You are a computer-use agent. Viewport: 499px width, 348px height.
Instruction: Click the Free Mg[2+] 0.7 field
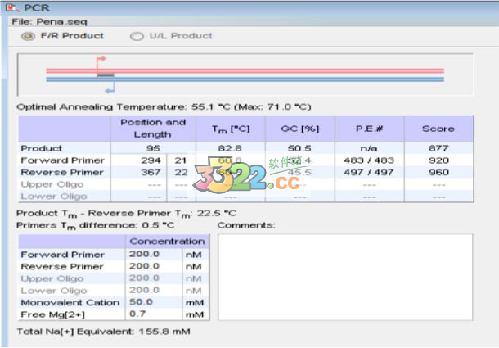point(153,314)
